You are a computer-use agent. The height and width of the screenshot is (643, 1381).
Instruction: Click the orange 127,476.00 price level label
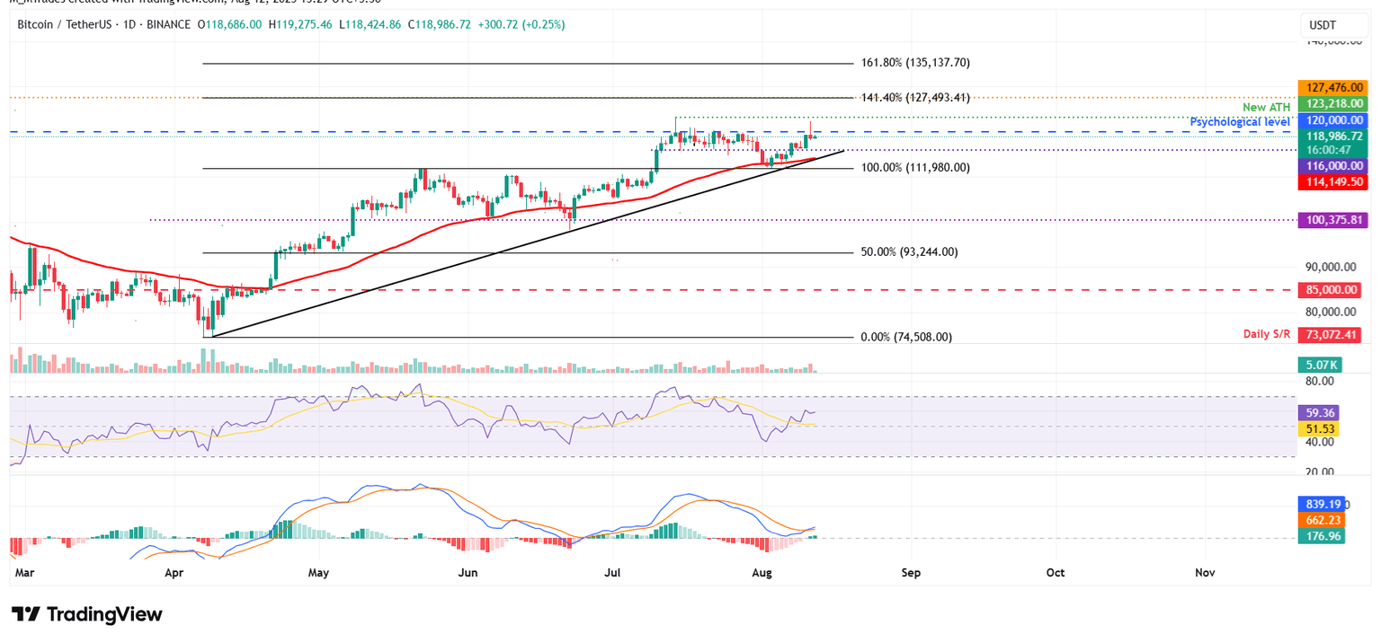[1332, 88]
